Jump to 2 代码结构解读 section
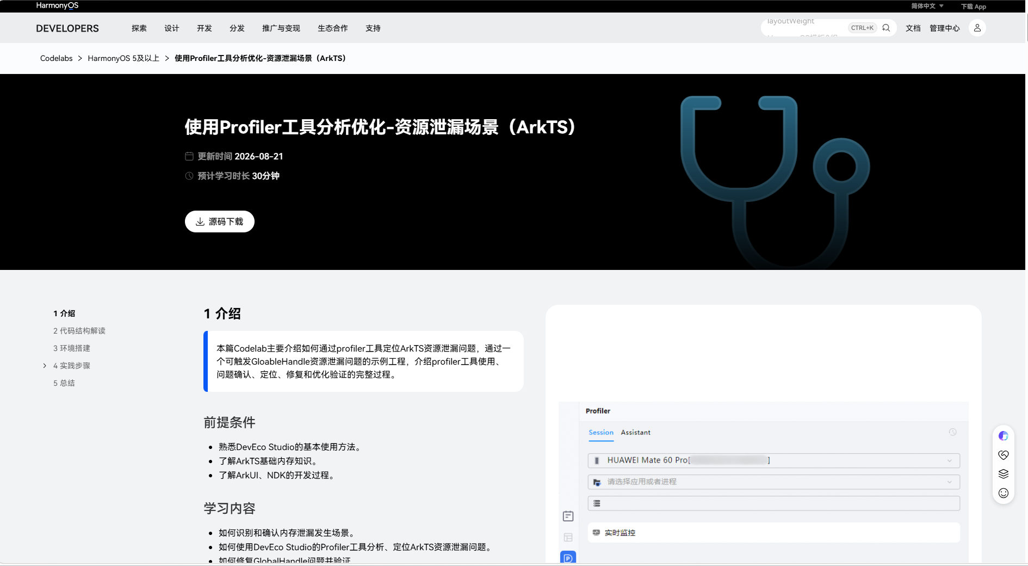The image size is (1028, 566). 79,331
